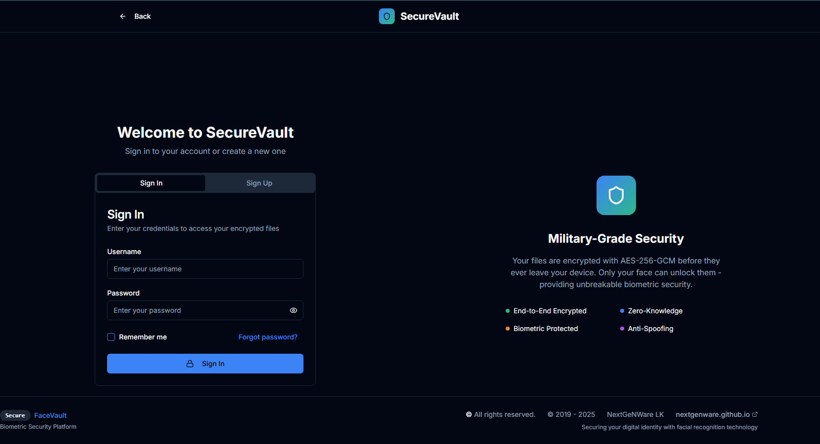Click the large shield icon above Military-Grade Security
The width and height of the screenshot is (820, 444).
616,195
